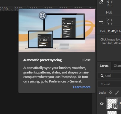Click the 2000 mark on the horizontal ruler
Viewport: 121px width, 114px height.
4,9
